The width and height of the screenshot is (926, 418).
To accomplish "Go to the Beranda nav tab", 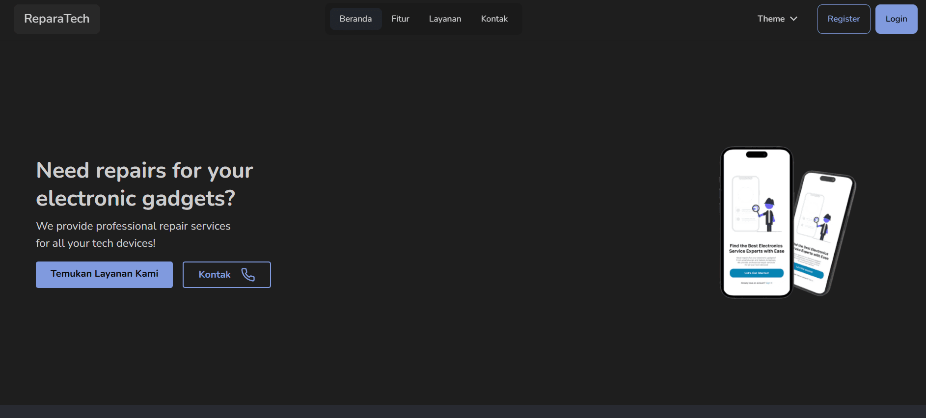I will (355, 19).
